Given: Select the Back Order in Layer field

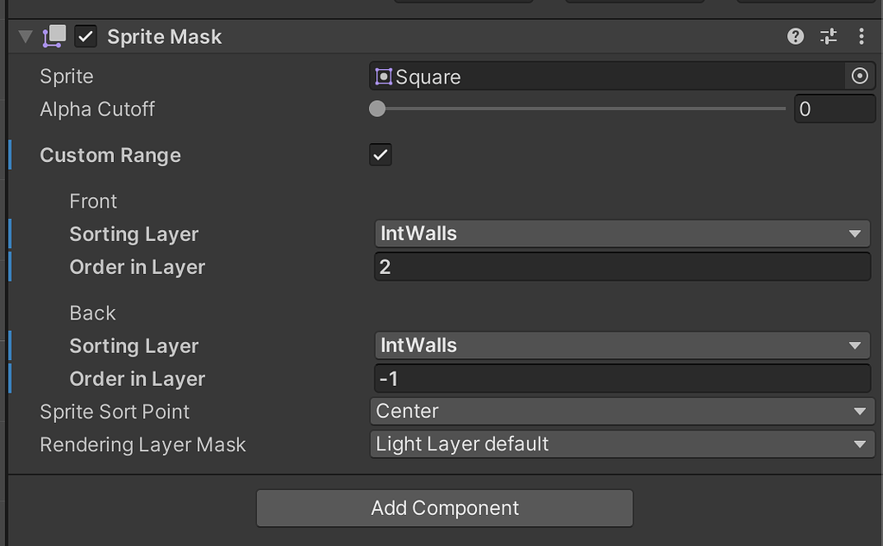Looking at the screenshot, I should click(x=621, y=379).
